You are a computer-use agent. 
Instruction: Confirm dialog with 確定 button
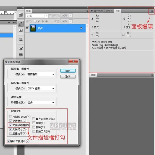tap(68, 71)
